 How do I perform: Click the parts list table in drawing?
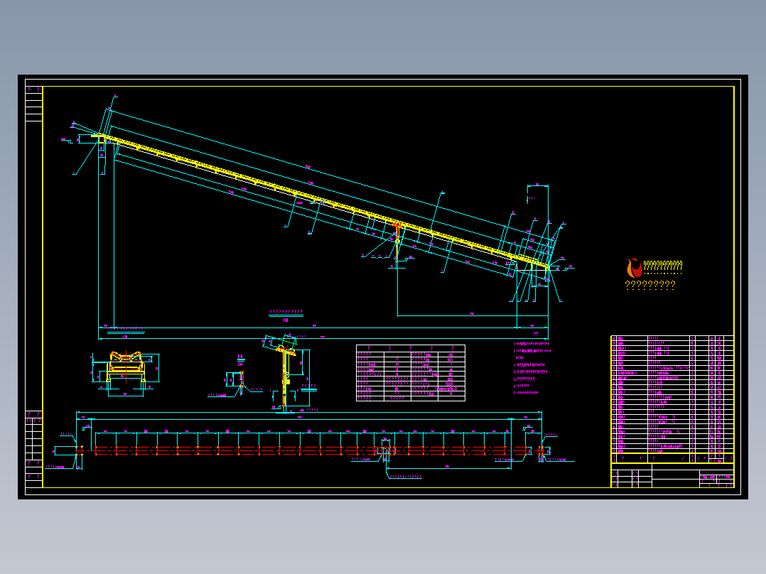[672, 399]
